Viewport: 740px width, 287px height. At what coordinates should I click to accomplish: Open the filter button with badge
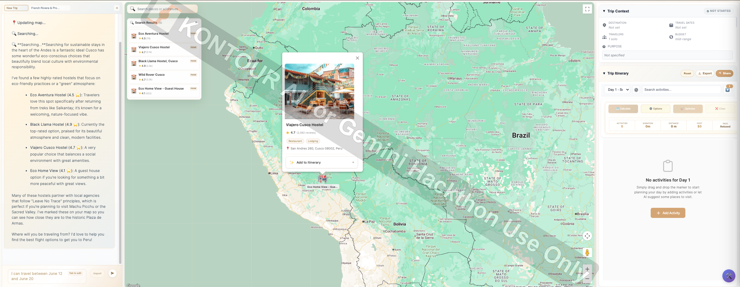[x=728, y=90]
